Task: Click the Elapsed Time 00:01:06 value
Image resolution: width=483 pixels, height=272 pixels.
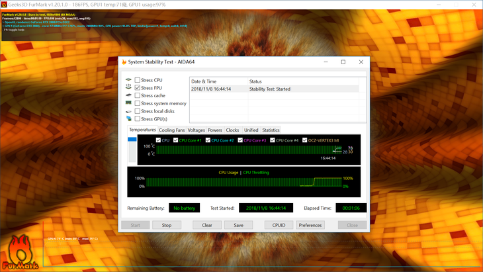Action: click(351, 208)
